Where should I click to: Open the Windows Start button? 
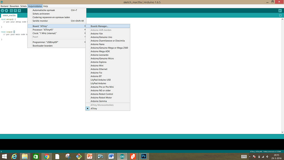4,156
